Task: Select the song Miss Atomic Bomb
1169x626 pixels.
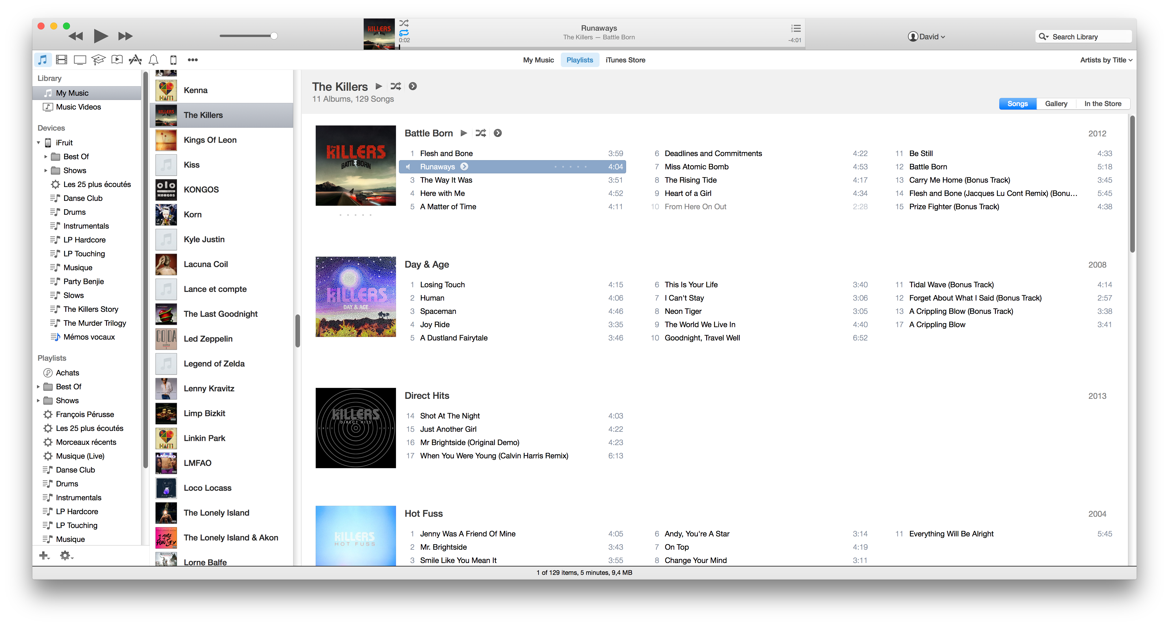Action: (x=696, y=166)
